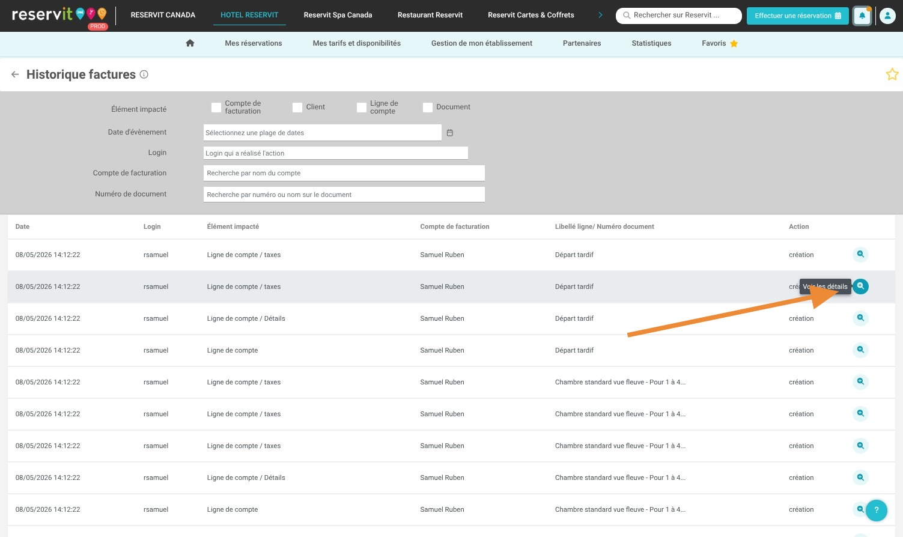This screenshot has height=537, width=903.
Task: Switch to Reservit Cartes & Coffrets
Action: pyautogui.click(x=531, y=15)
